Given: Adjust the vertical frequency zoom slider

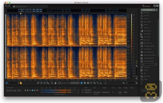Looking at the screenshot, I should click(x=137, y=72).
